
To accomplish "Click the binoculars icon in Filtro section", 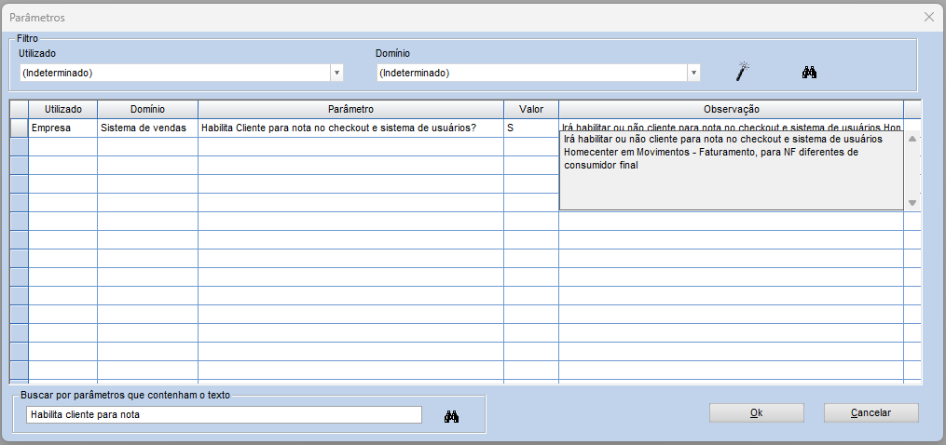I will 809,73.
